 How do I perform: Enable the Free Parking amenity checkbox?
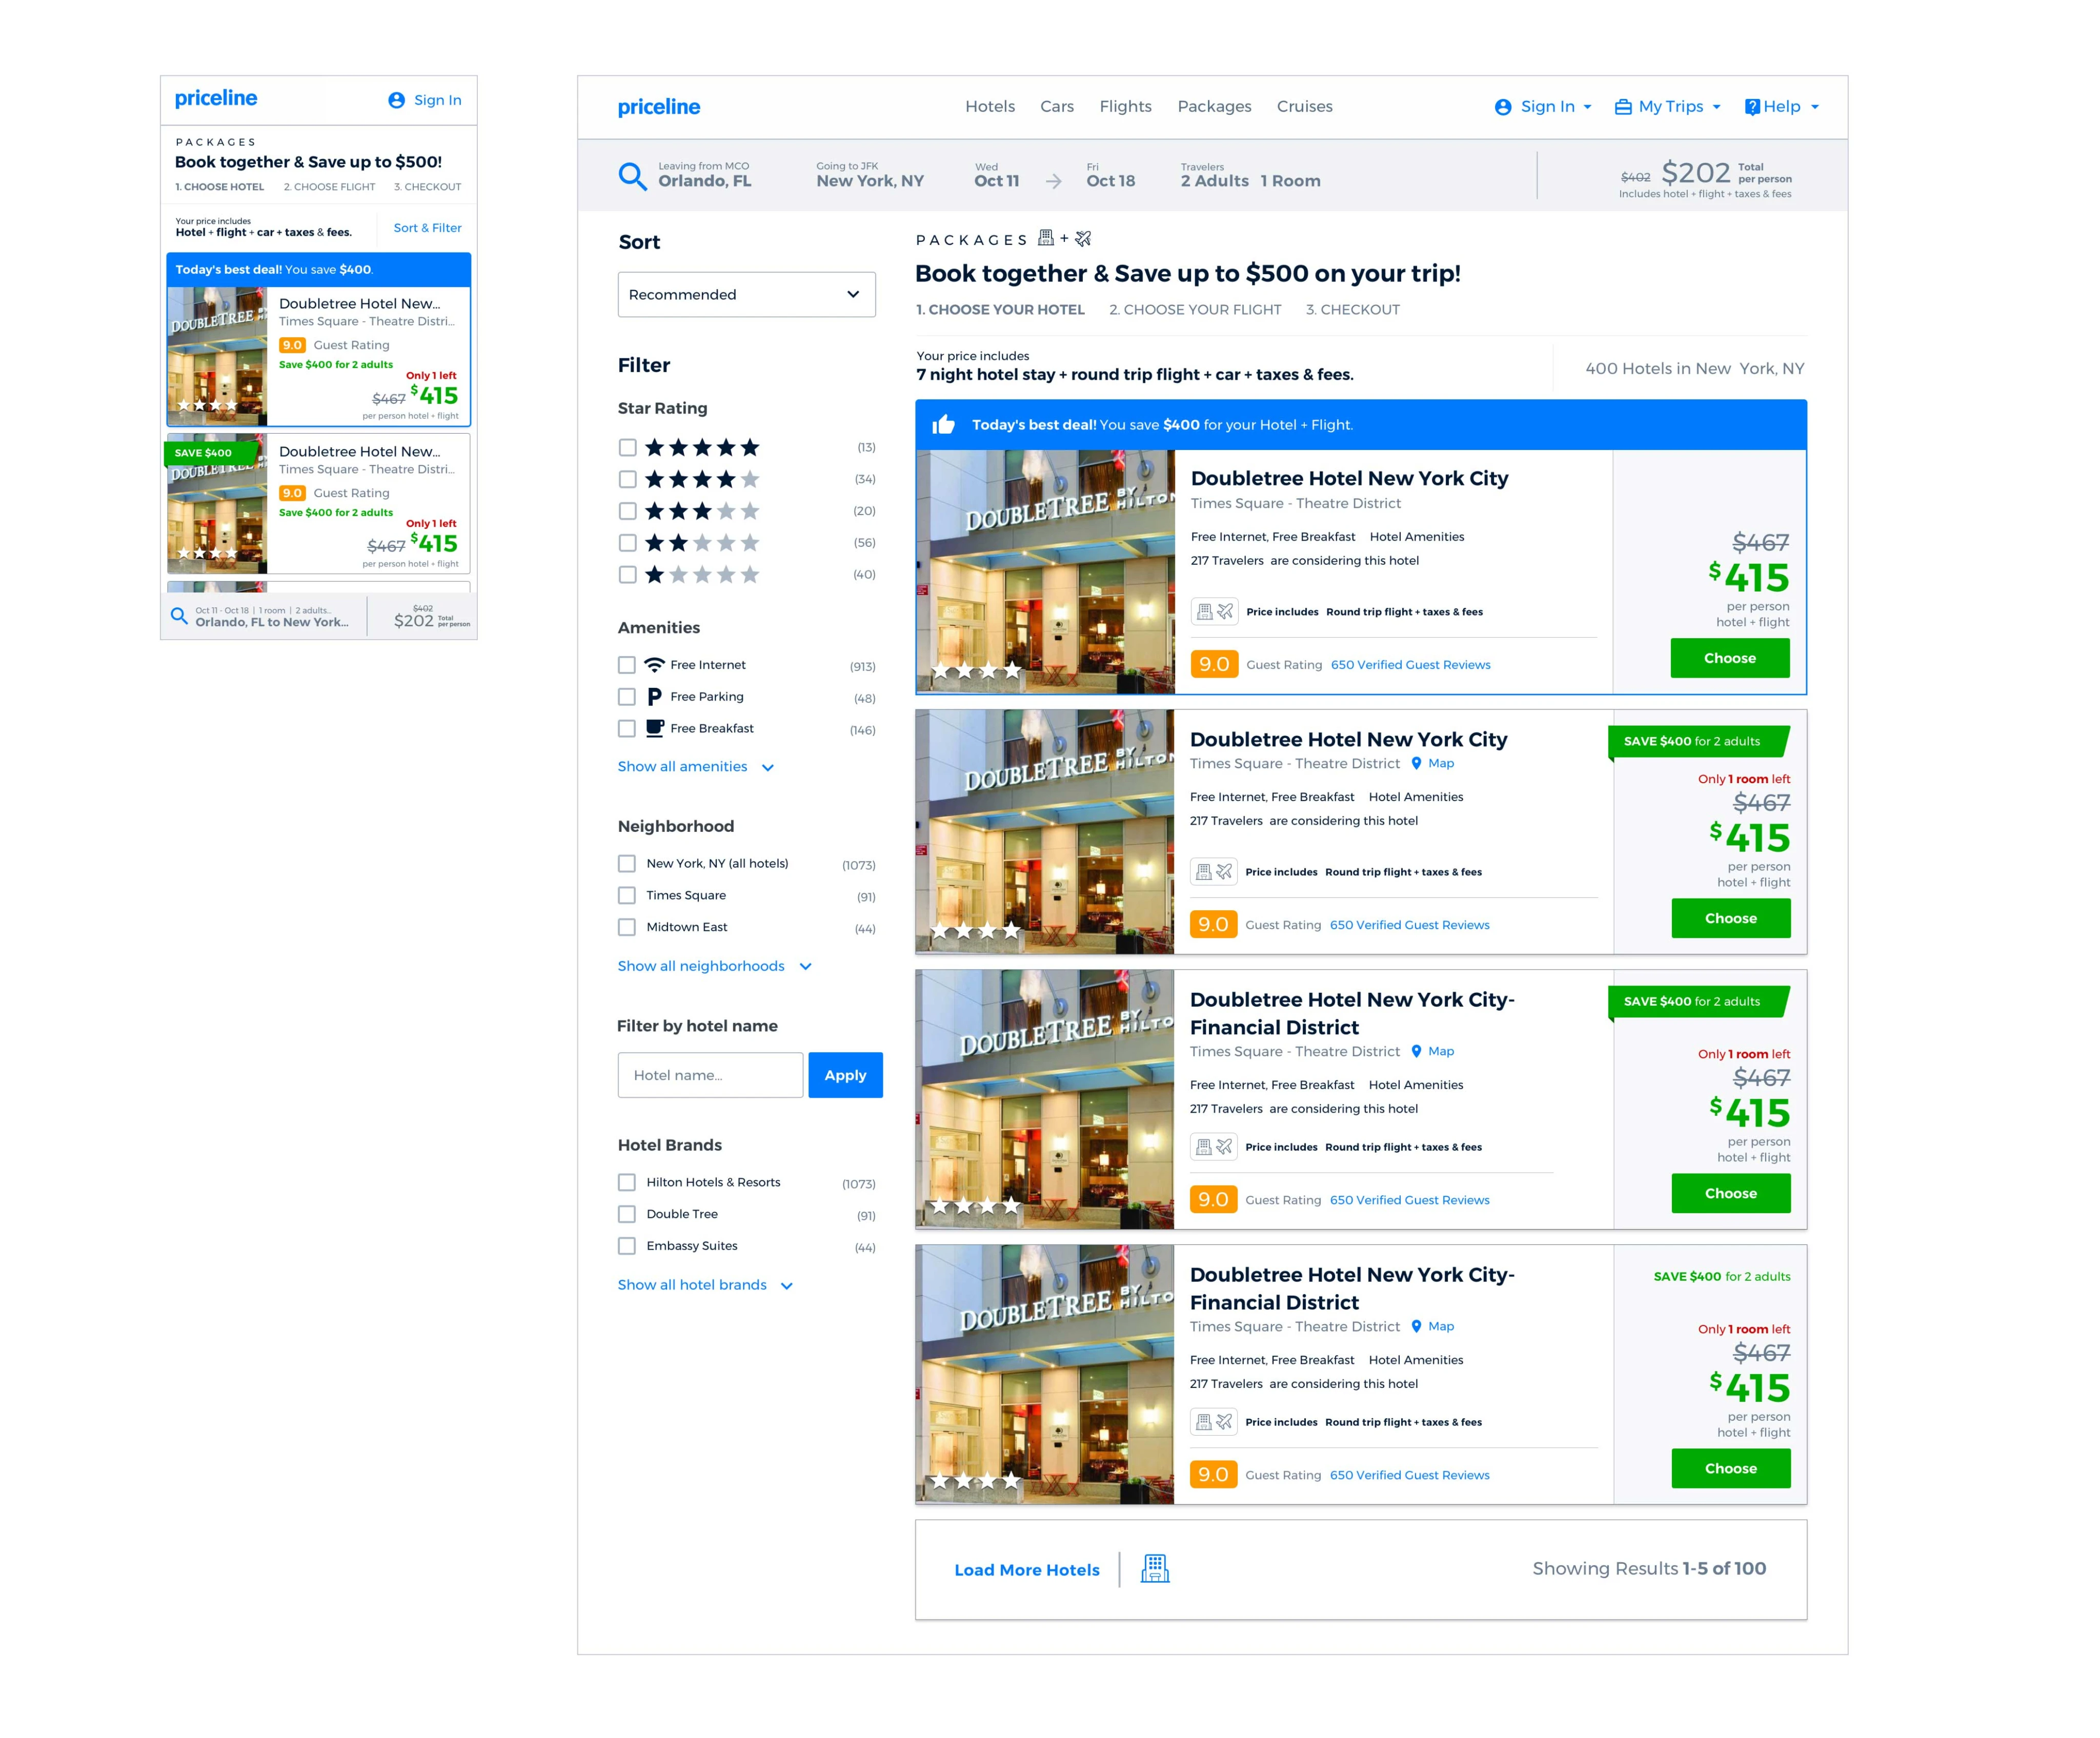point(627,697)
